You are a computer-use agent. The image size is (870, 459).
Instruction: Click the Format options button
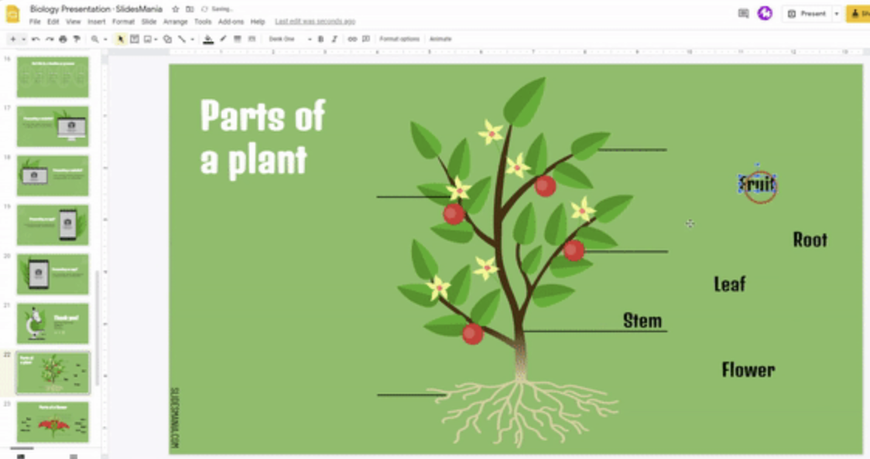pyautogui.click(x=399, y=39)
